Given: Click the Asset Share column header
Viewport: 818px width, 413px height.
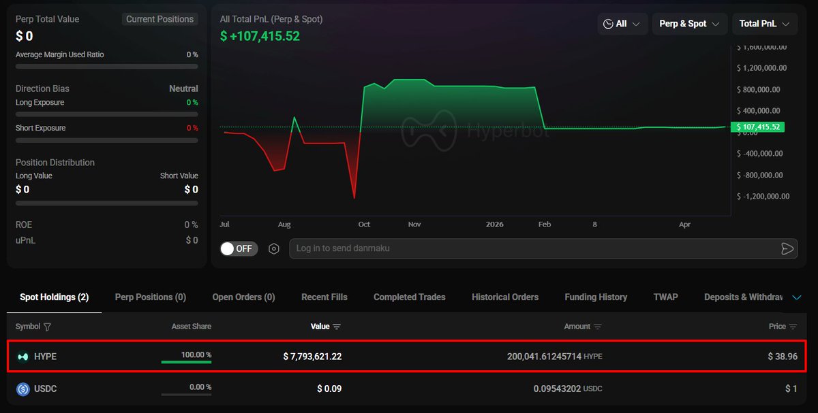Looking at the screenshot, I should [x=192, y=327].
